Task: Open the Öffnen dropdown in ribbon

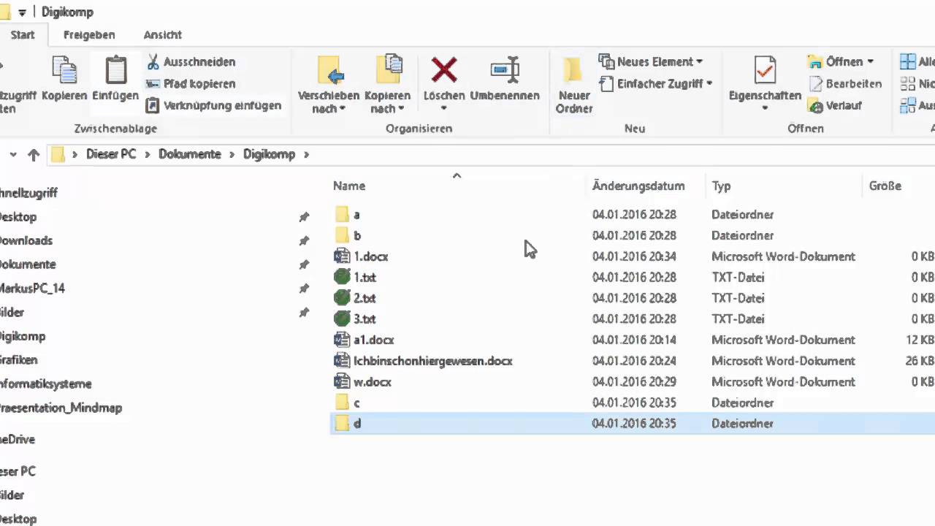Action: 841,61
